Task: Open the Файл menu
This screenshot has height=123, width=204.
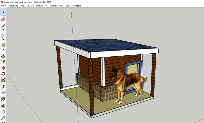Action: (x=4, y=5)
